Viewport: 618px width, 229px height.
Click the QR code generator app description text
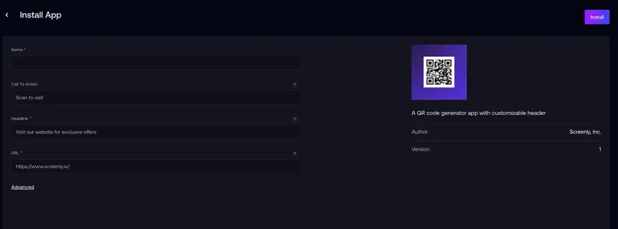click(479, 113)
